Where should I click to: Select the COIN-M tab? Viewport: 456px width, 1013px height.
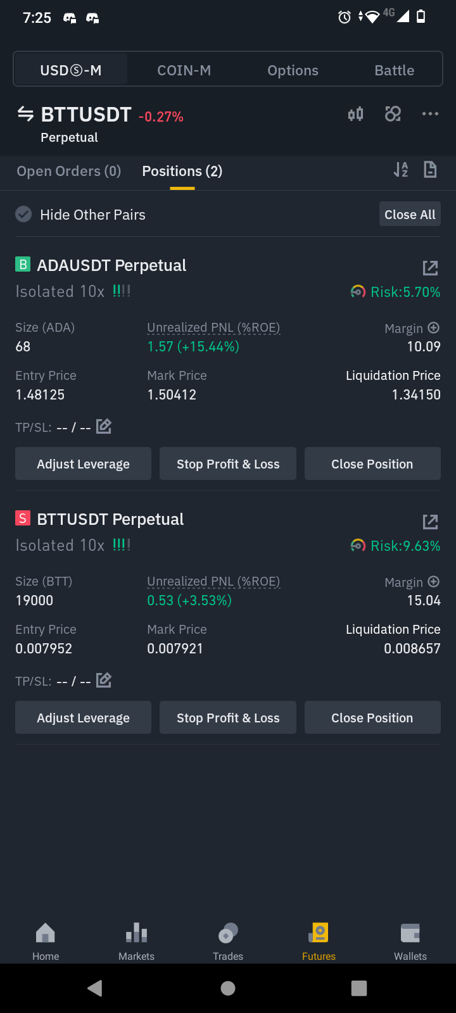click(184, 70)
